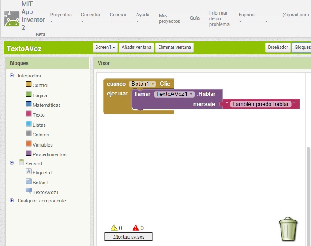Select the TextoAVoz1 speech component icon
This screenshot has height=246, width=311.
click(x=29, y=191)
